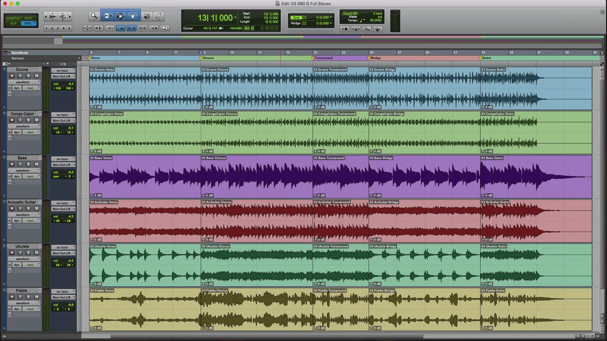Select the Scrubber speaker tool
The image size is (607, 341).
click(x=146, y=16)
